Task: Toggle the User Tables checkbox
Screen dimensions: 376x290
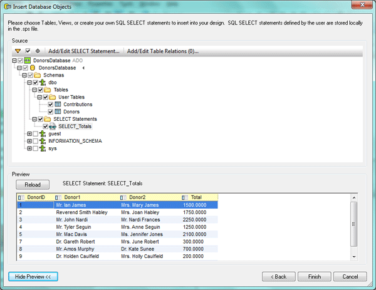Action: (45, 97)
